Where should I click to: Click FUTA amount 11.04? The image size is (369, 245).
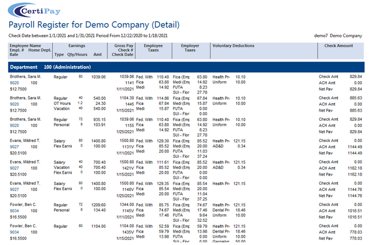tap(202, 194)
